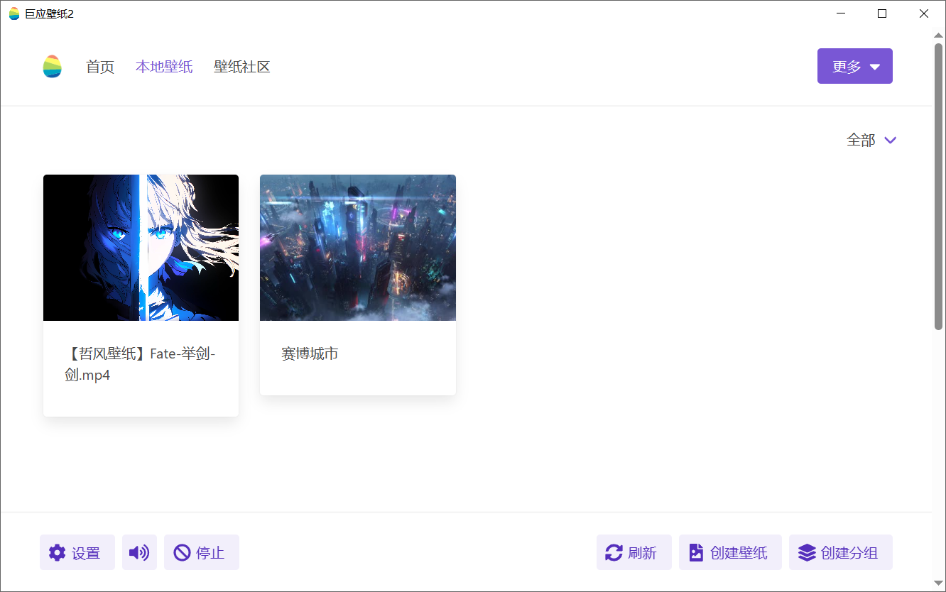Viewport: 946px width, 592px height.
Task: Click the 创建分组 button
Action: click(x=841, y=552)
